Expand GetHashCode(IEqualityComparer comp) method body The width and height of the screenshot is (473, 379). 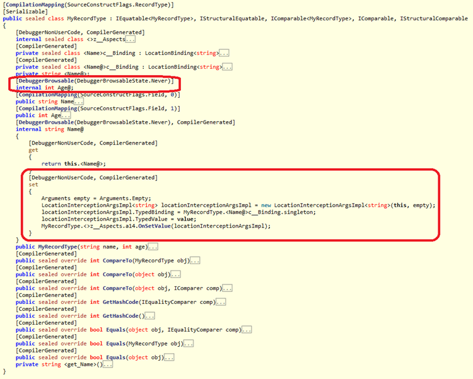pos(219,302)
